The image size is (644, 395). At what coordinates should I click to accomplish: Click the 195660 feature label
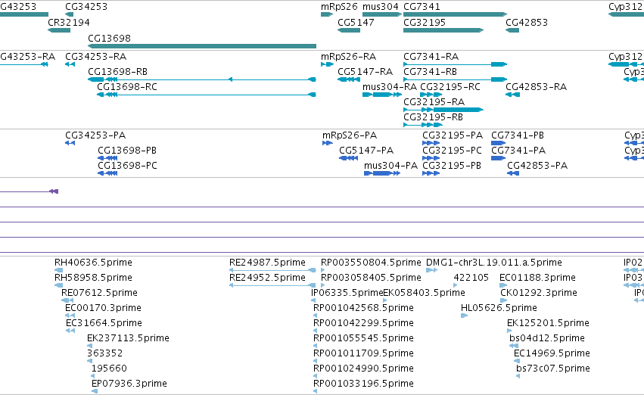point(109,369)
